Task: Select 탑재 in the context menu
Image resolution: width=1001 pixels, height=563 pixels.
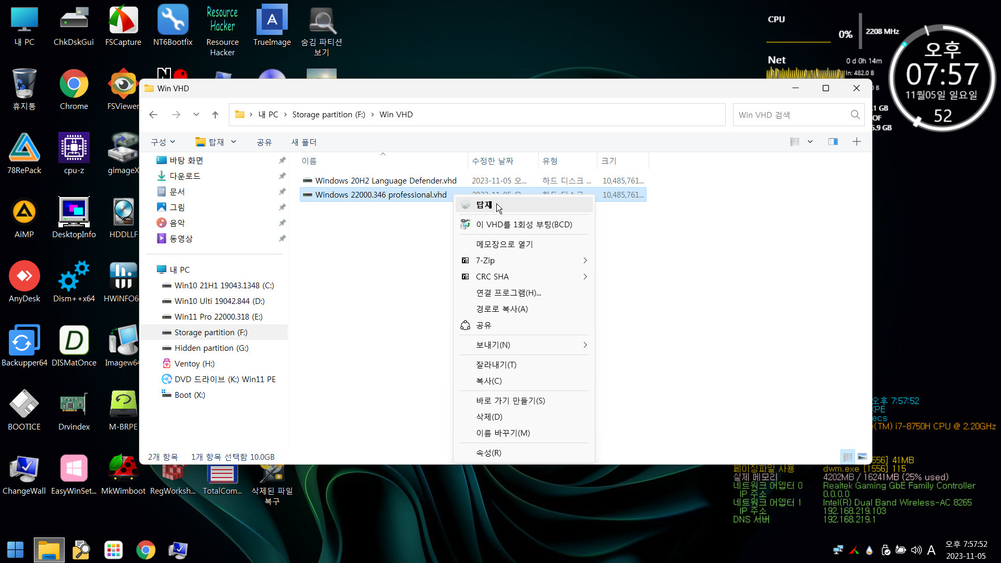Action: pyautogui.click(x=524, y=205)
